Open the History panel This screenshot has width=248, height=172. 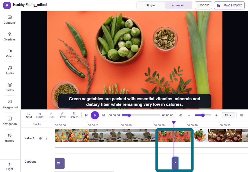(x=10, y=138)
